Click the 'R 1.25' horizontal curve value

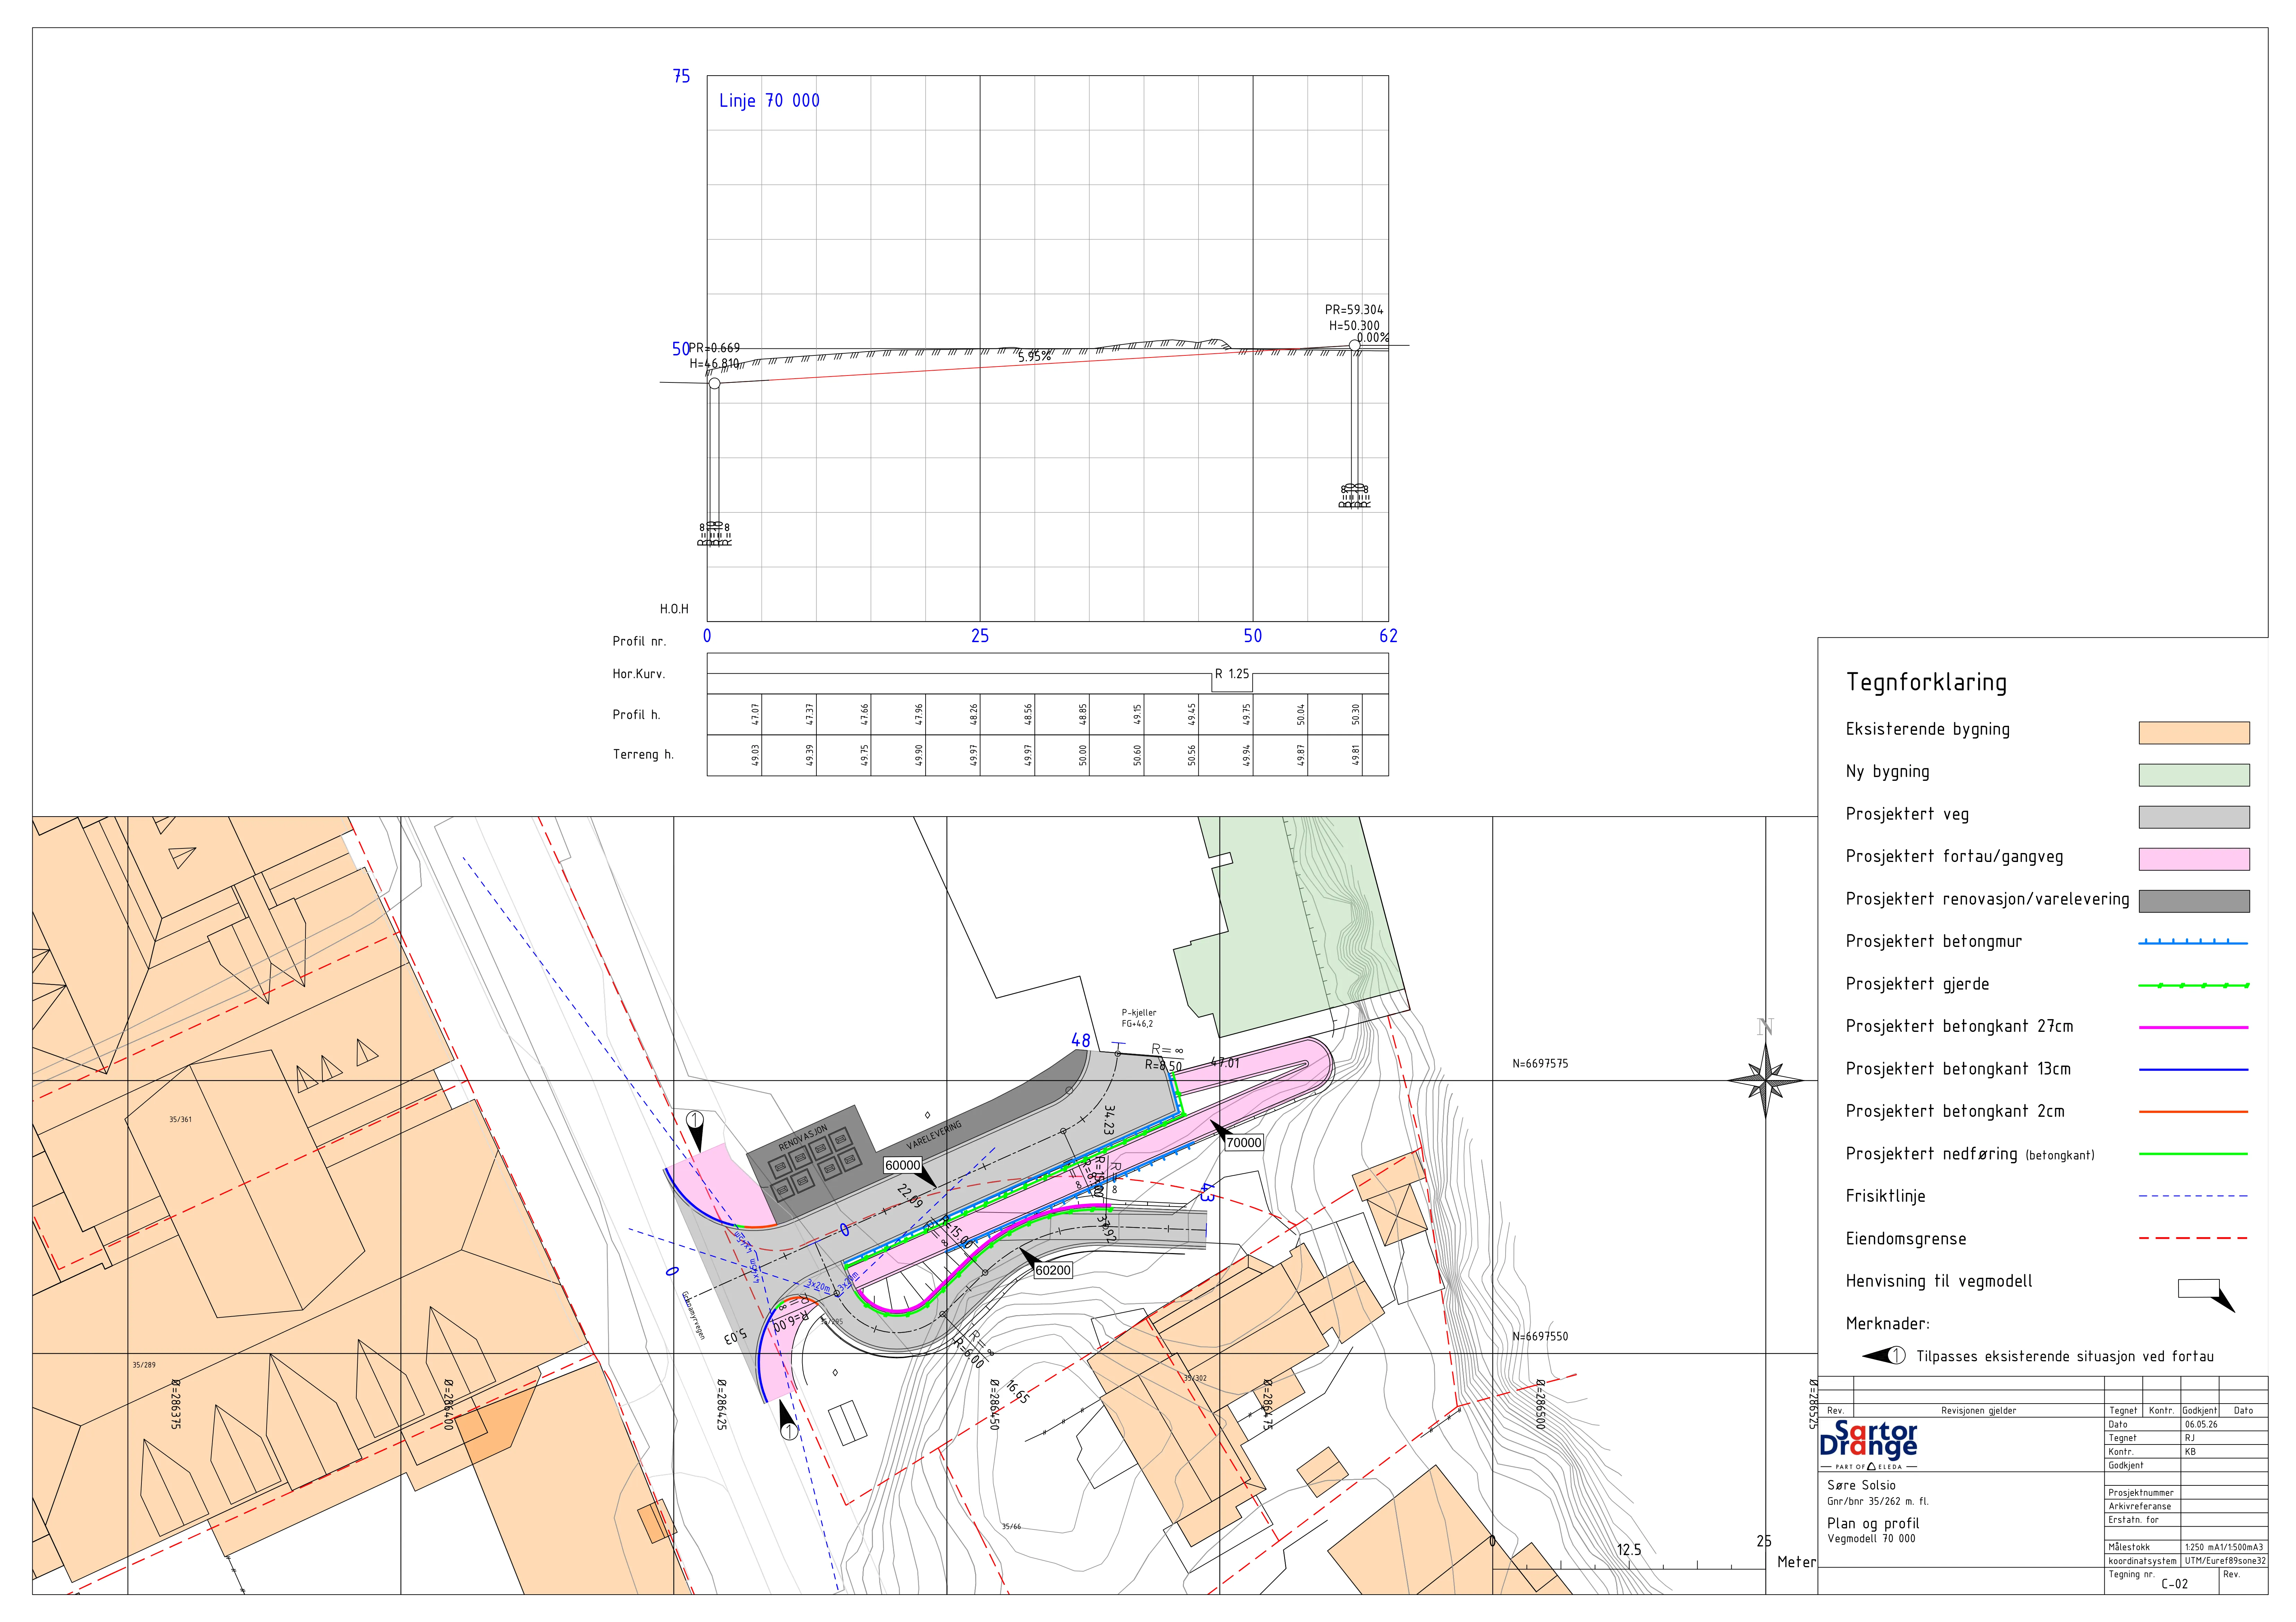[1232, 674]
